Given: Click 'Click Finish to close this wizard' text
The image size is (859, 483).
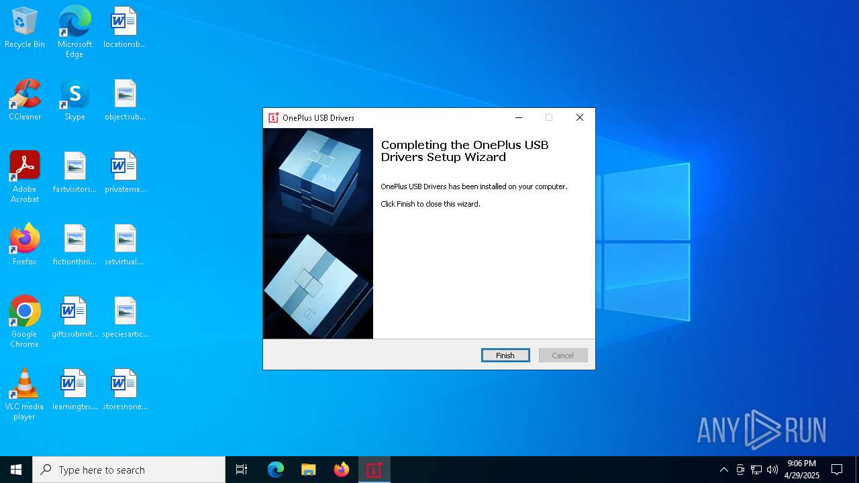Looking at the screenshot, I should coord(430,204).
